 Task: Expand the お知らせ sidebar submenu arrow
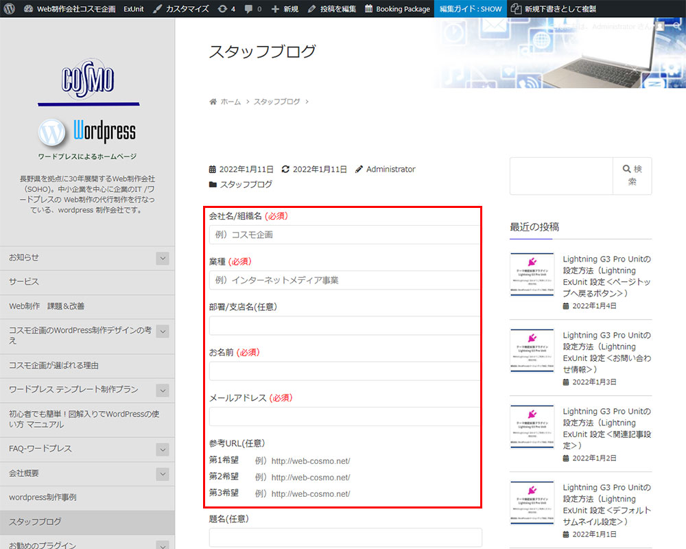[163, 258]
